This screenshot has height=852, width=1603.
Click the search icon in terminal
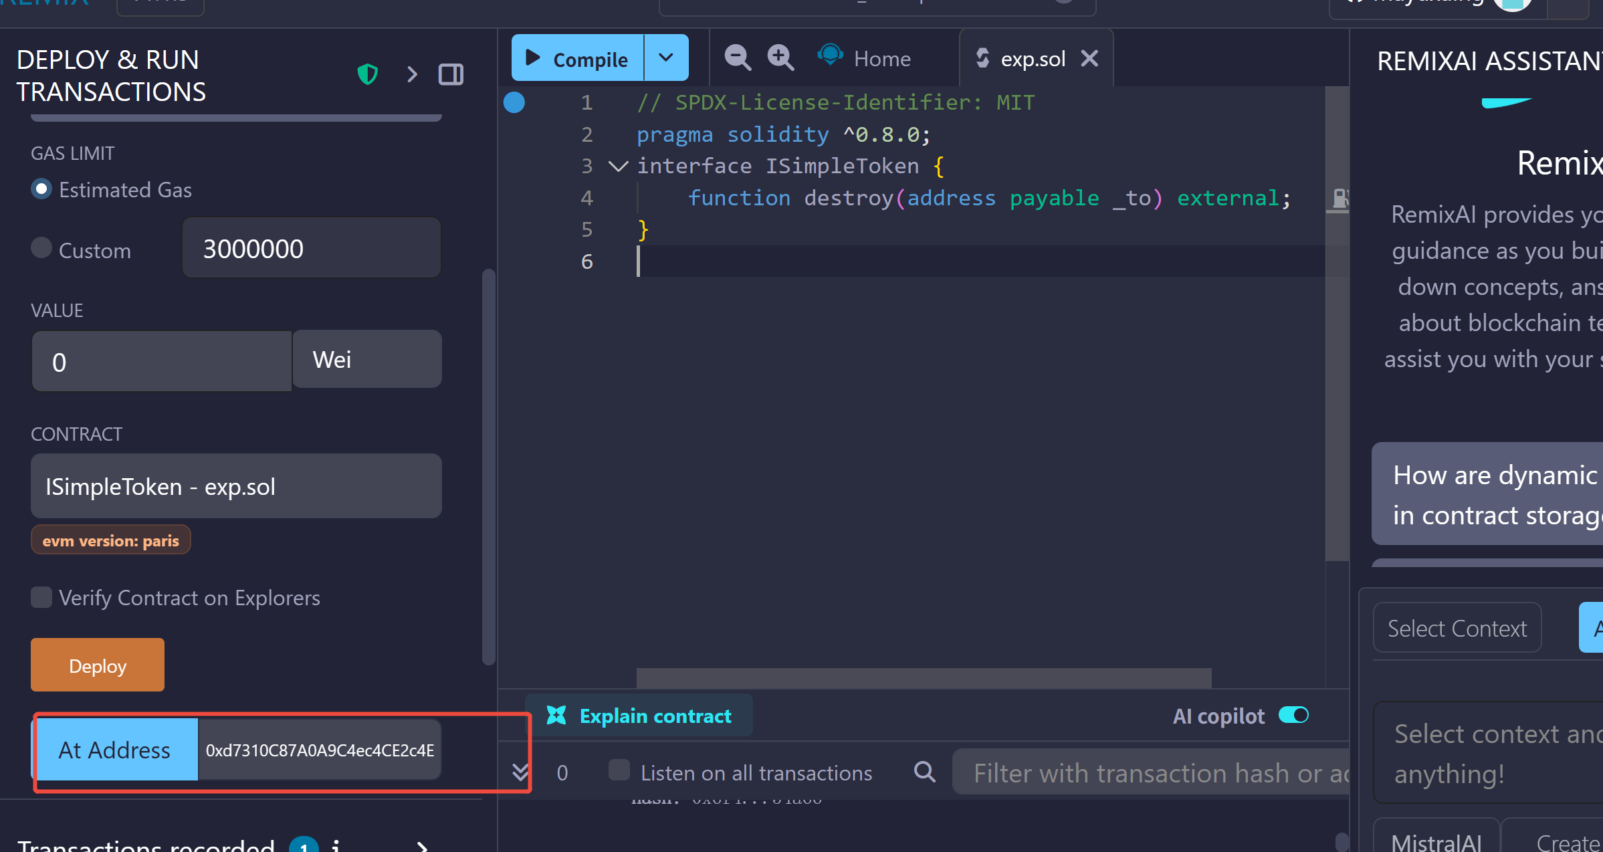(924, 772)
